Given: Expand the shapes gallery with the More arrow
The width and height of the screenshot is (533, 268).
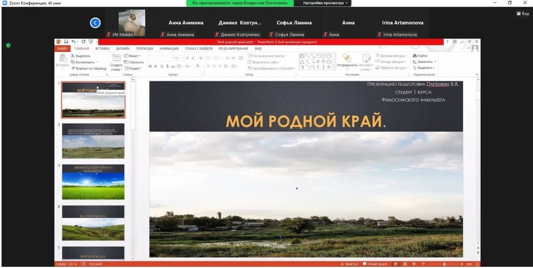Looking at the screenshot, I should coord(334,67).
